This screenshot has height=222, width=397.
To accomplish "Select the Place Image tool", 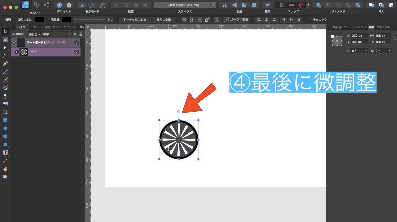I will [x=5, y=104].
